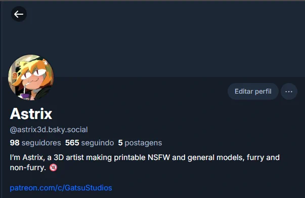The height and width of the screenshot is (198, 305).
Task: Click the Astrix profile avatar picture
Action: point(31,77)
